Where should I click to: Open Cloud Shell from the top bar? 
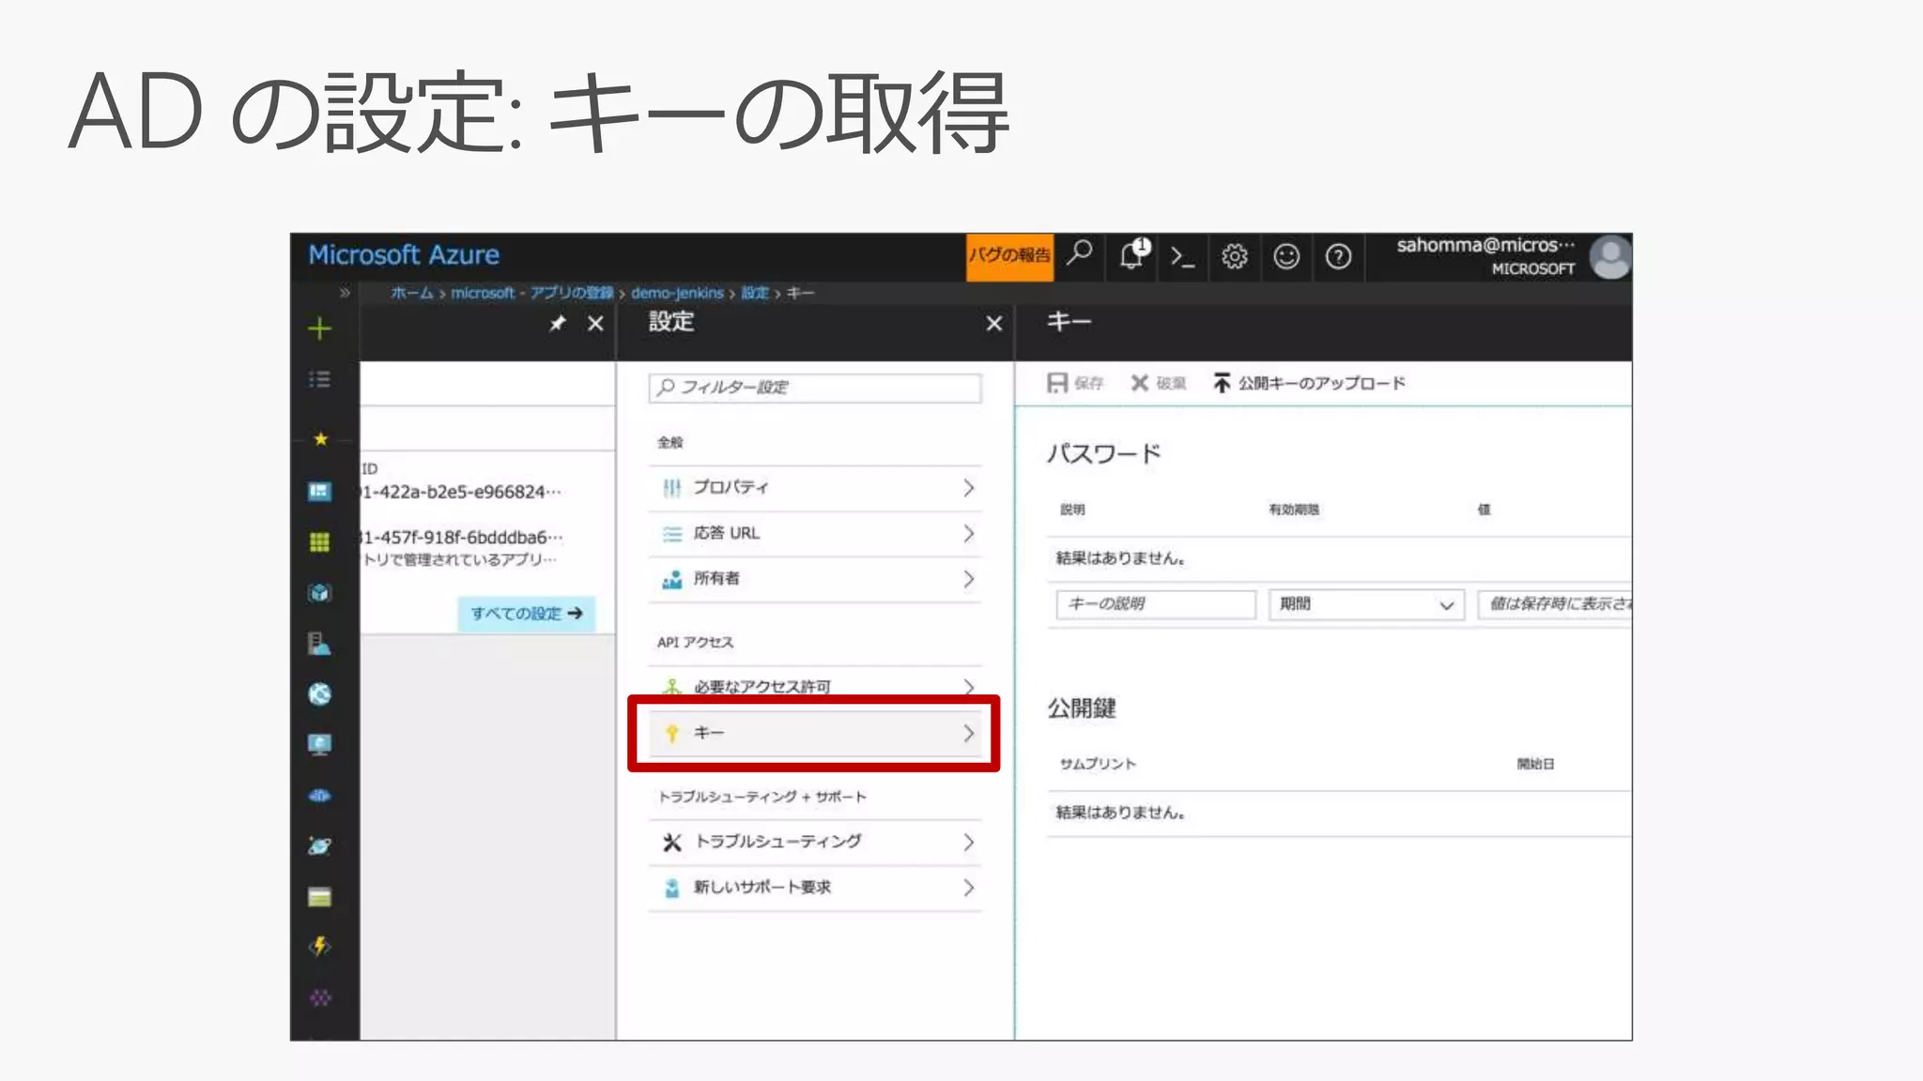click(1182, 257)
